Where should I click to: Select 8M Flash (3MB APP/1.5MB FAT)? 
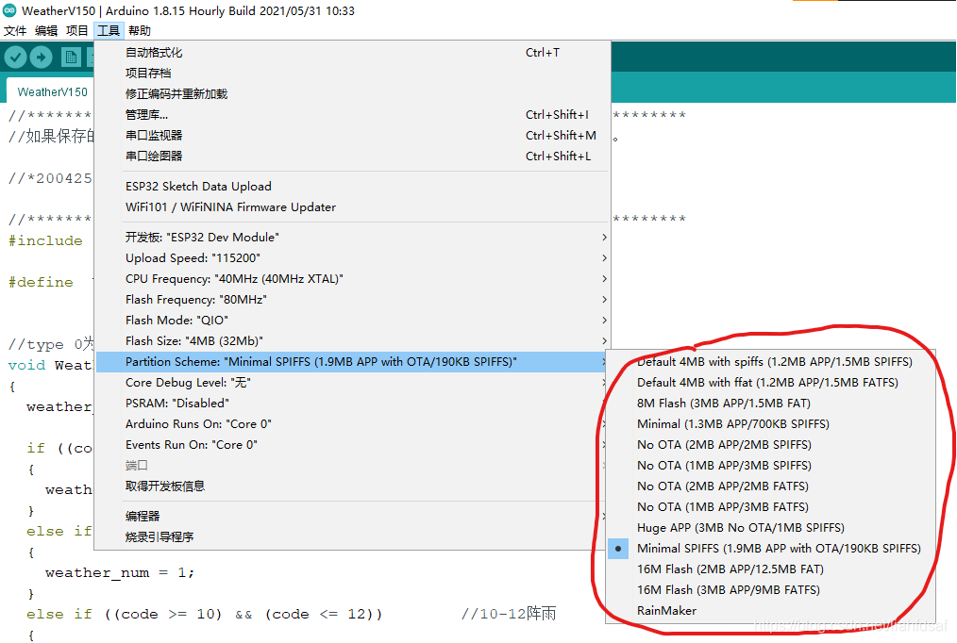(x=771, y=404)
